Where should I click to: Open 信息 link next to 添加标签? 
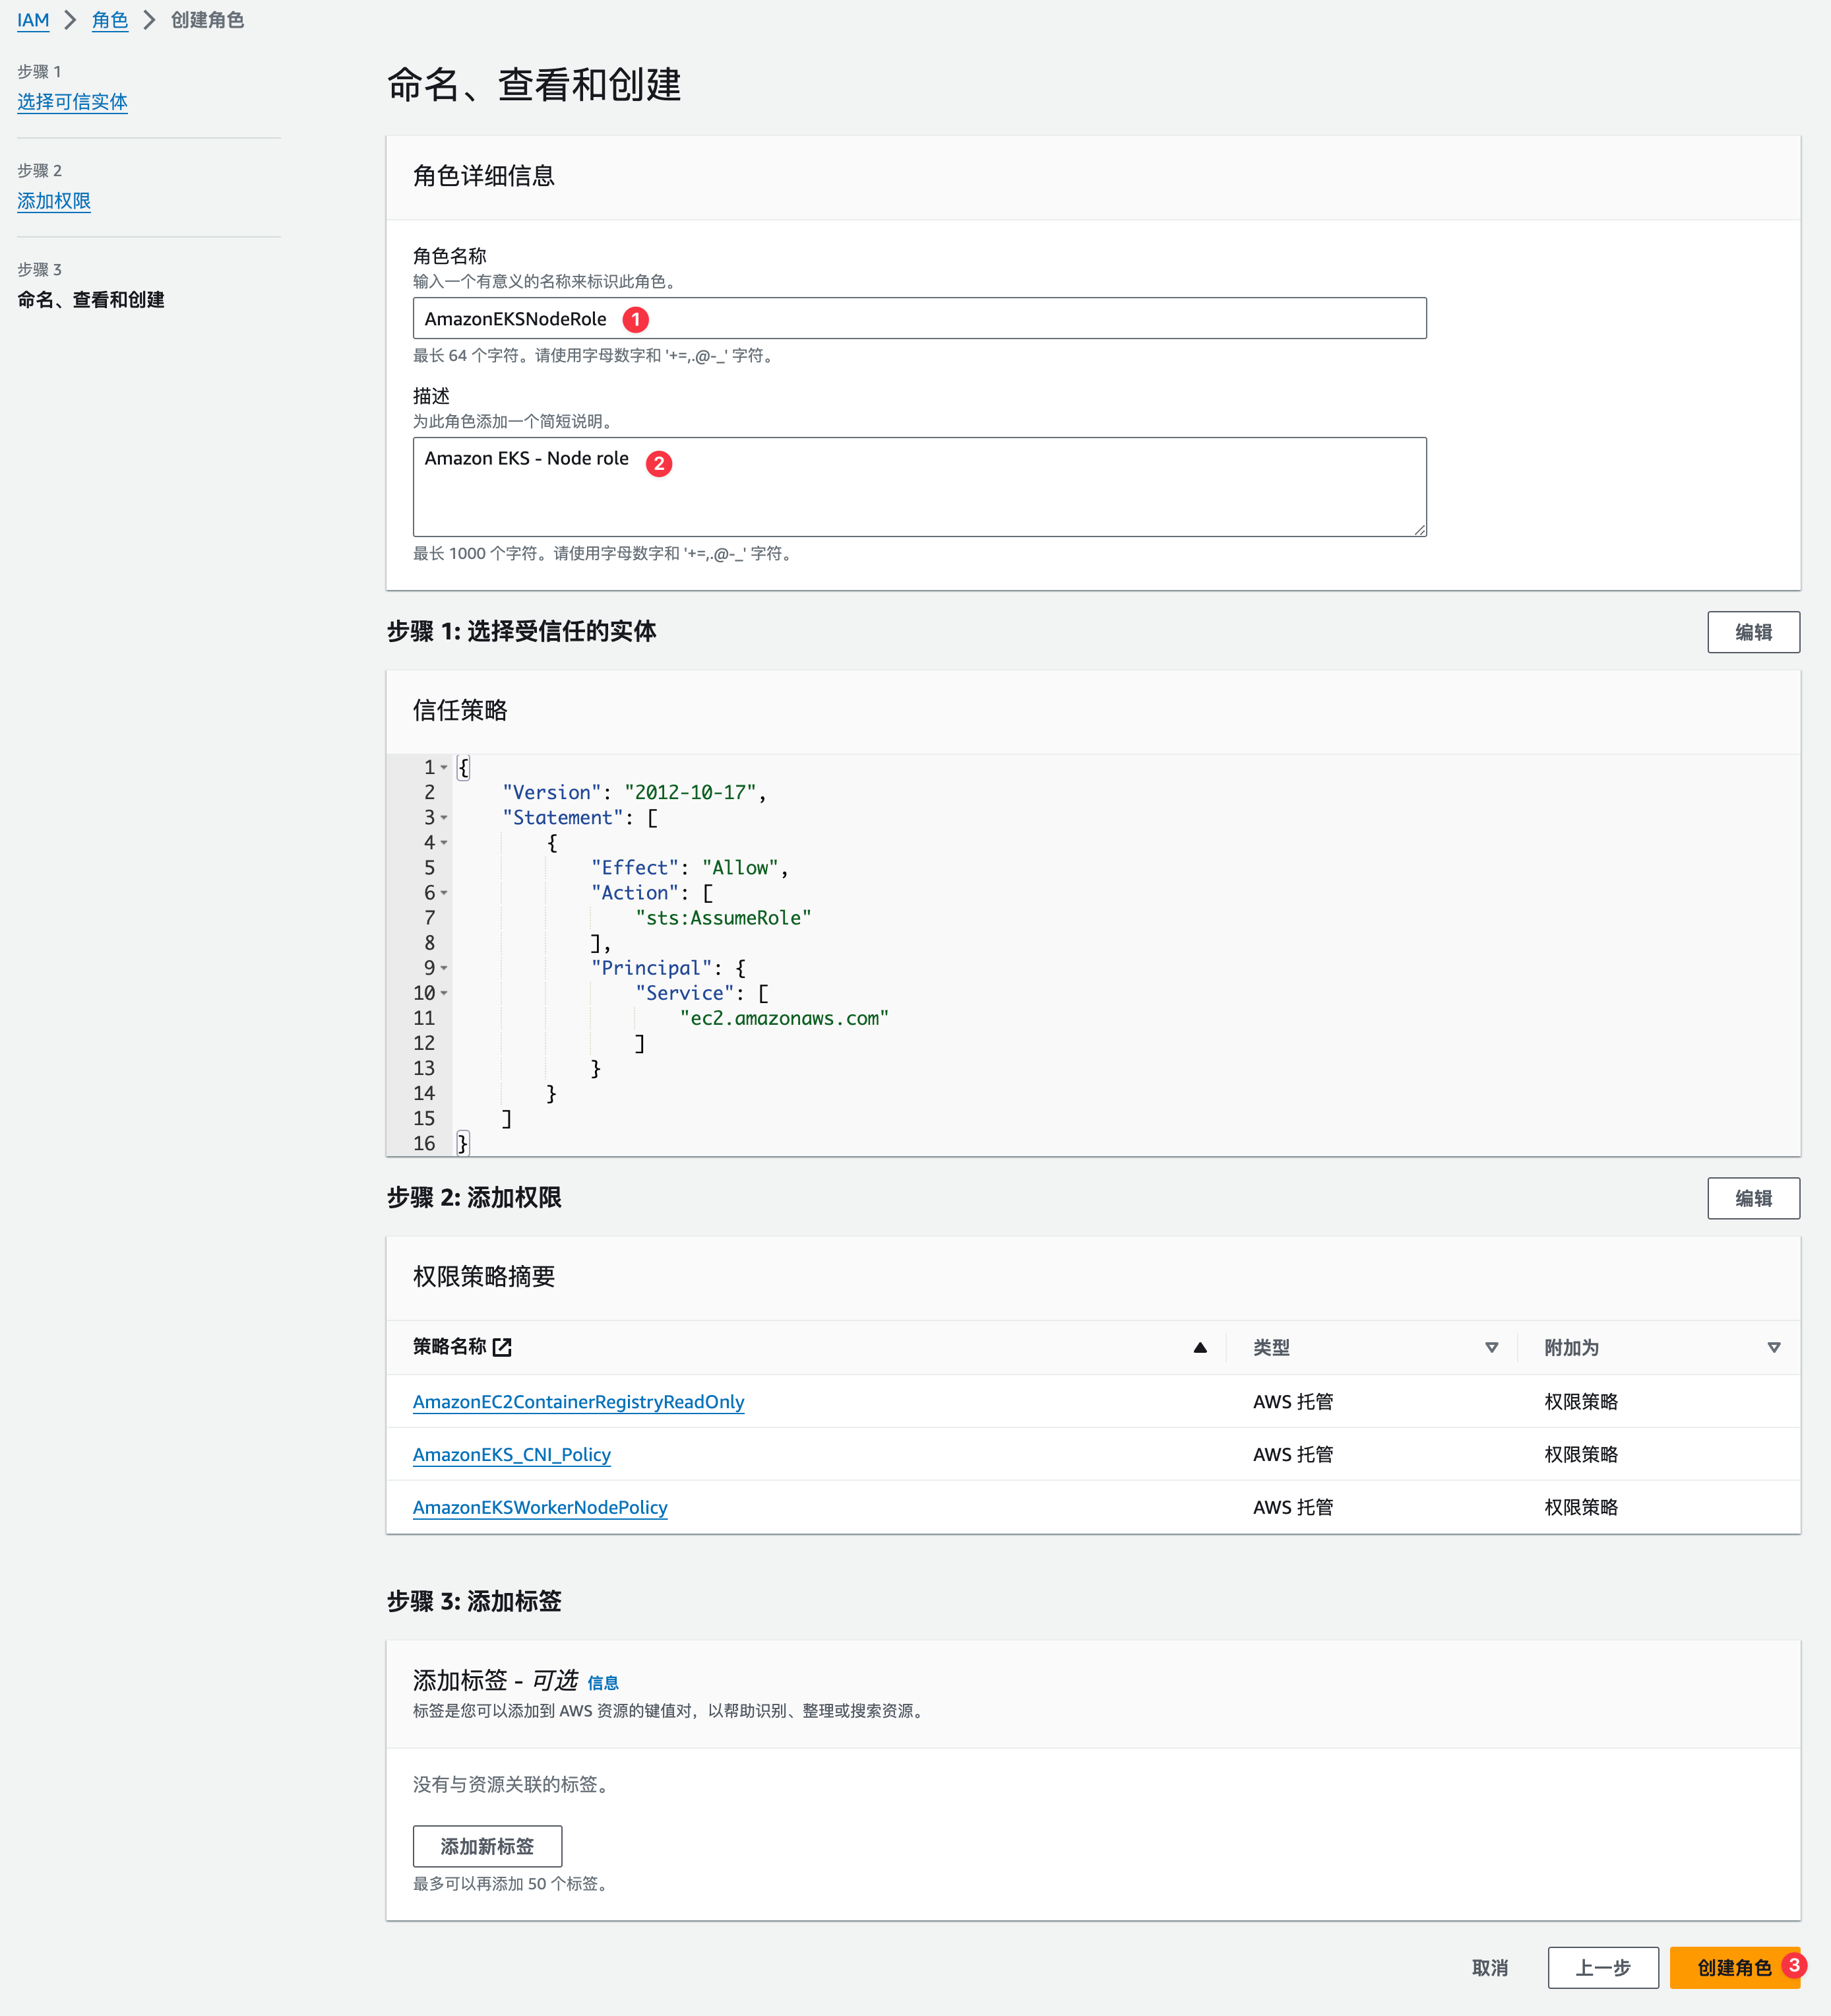603,1683
